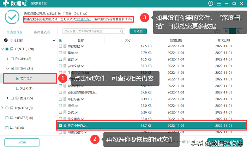The width and height of the screenshot is (247, 151).
Task: Check the *:() (0) drive checkbox
Action: click(x=7, y=128)
